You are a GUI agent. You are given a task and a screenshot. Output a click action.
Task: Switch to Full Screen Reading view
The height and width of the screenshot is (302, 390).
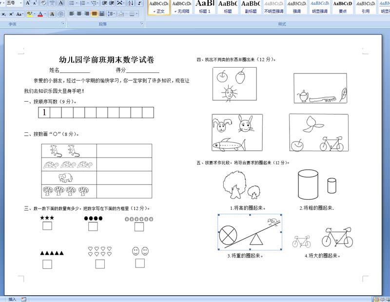(x=382, y=299)
